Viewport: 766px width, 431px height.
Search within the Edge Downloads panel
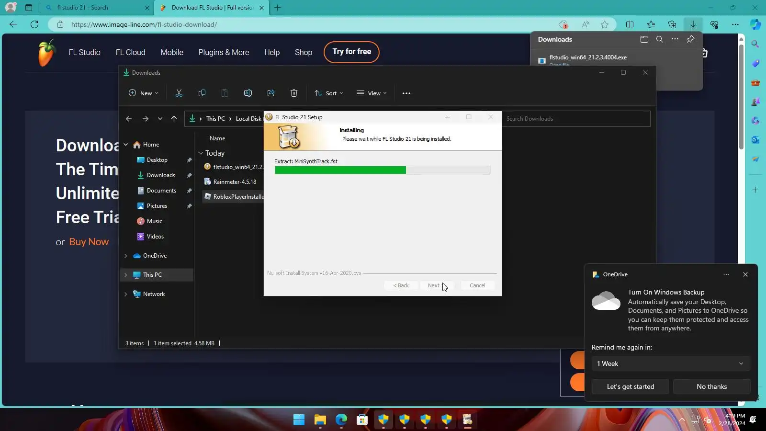point(660,39)
